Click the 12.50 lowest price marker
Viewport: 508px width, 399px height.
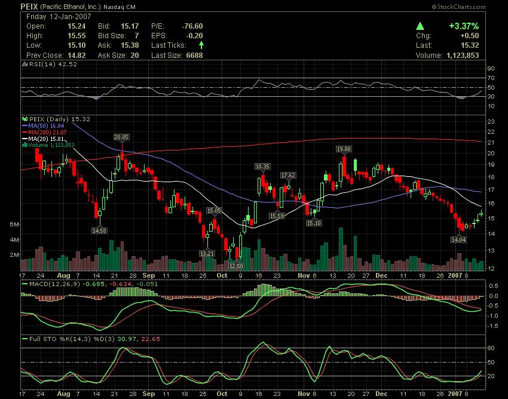pos(236,266)
